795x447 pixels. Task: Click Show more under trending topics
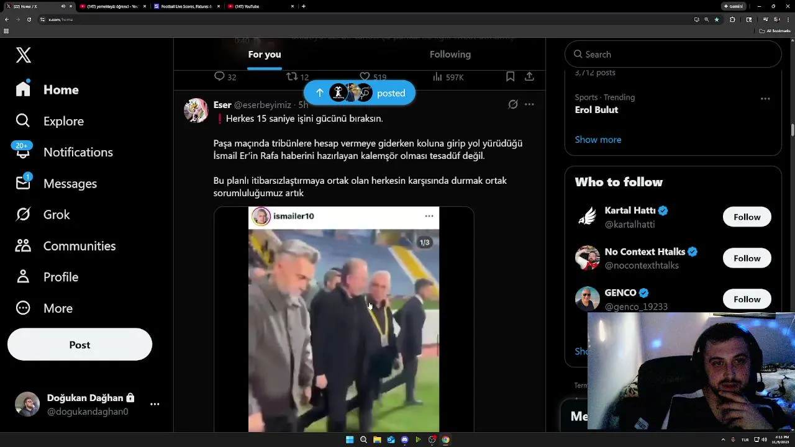[597, 139]
